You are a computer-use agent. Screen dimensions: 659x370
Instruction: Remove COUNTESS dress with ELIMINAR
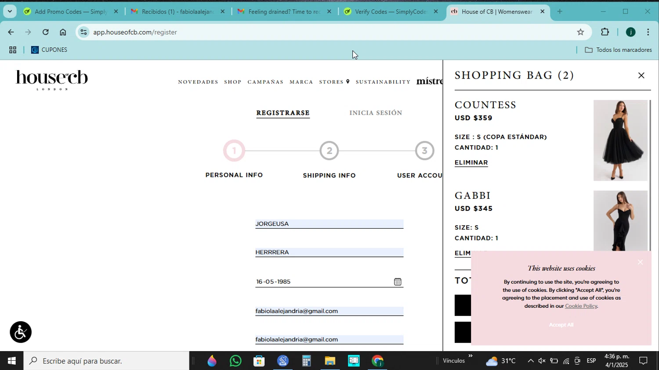471,163
